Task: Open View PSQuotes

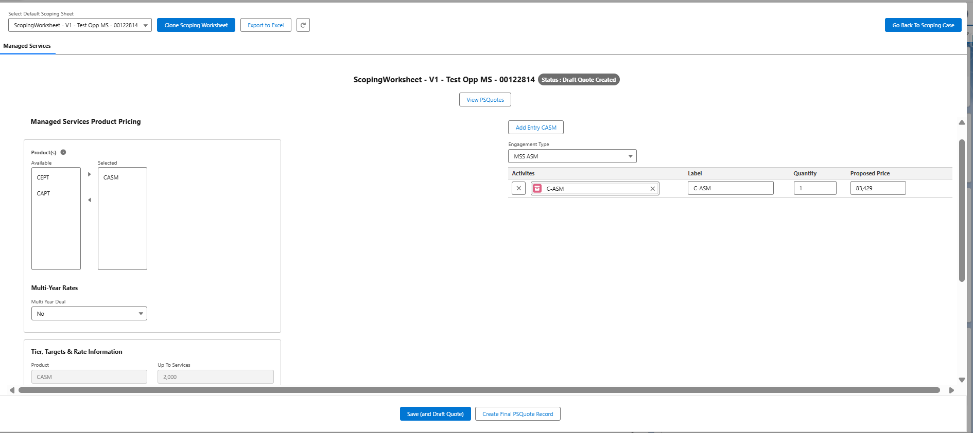Action: coord(485,100)
